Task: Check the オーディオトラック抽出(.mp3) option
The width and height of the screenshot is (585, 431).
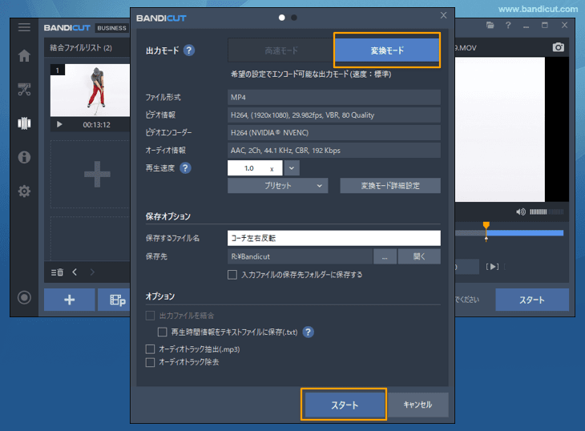Action: pyautogui.click(x=150, y=349)
